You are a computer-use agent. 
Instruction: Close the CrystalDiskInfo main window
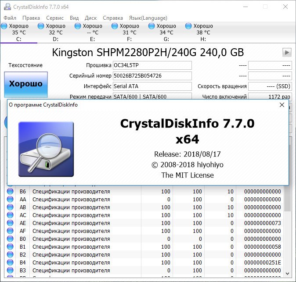[285, 7]
